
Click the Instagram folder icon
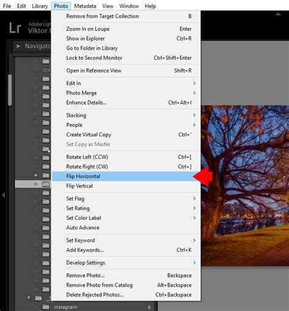[x=46, y=307]
